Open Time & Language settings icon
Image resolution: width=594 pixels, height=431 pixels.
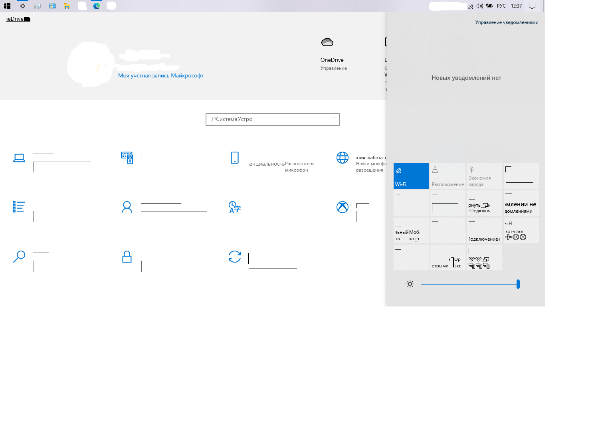point(235,207)
